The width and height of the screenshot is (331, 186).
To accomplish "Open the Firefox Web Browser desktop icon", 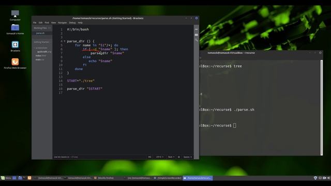I will coord(15,64).
